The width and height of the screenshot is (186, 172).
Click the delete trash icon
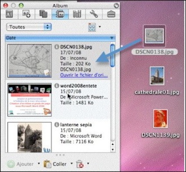click(80, 164)
